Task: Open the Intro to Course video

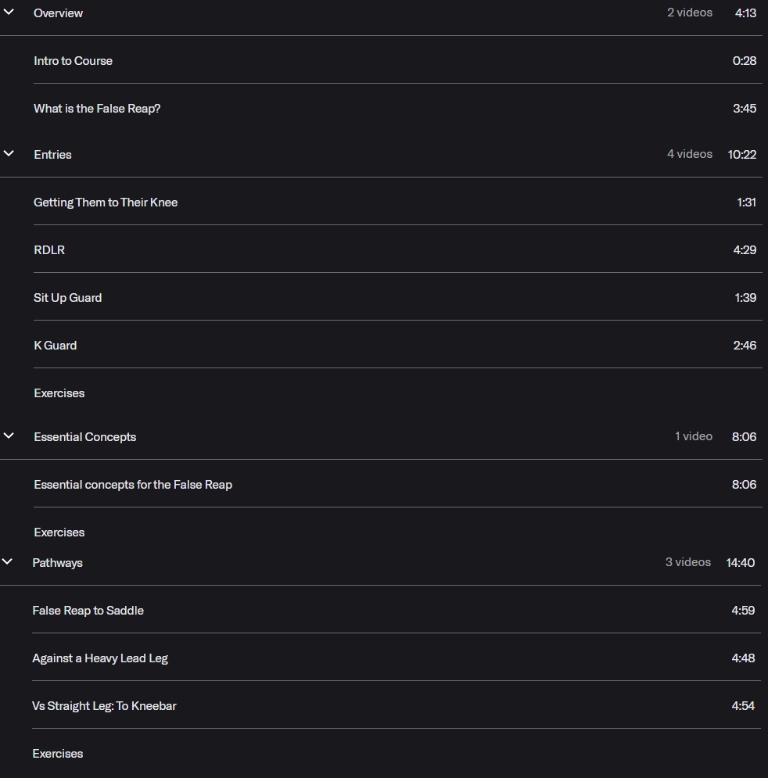Action: tap(74, 61)
